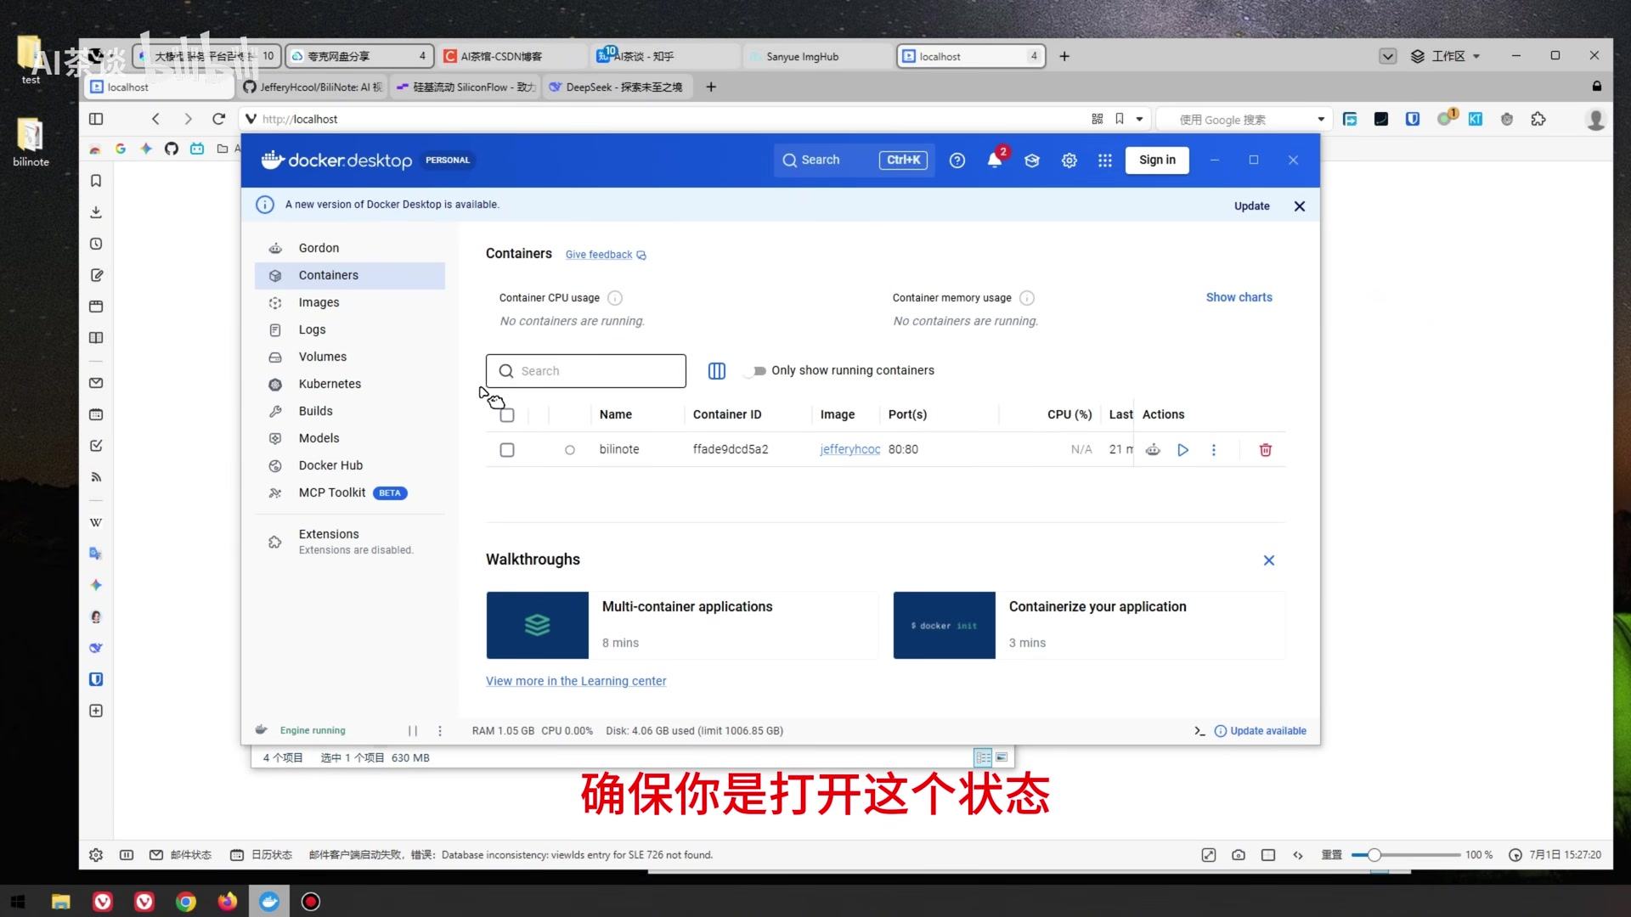
Task: Open View more in the Learning center
Action: click(x=576, y=681)
